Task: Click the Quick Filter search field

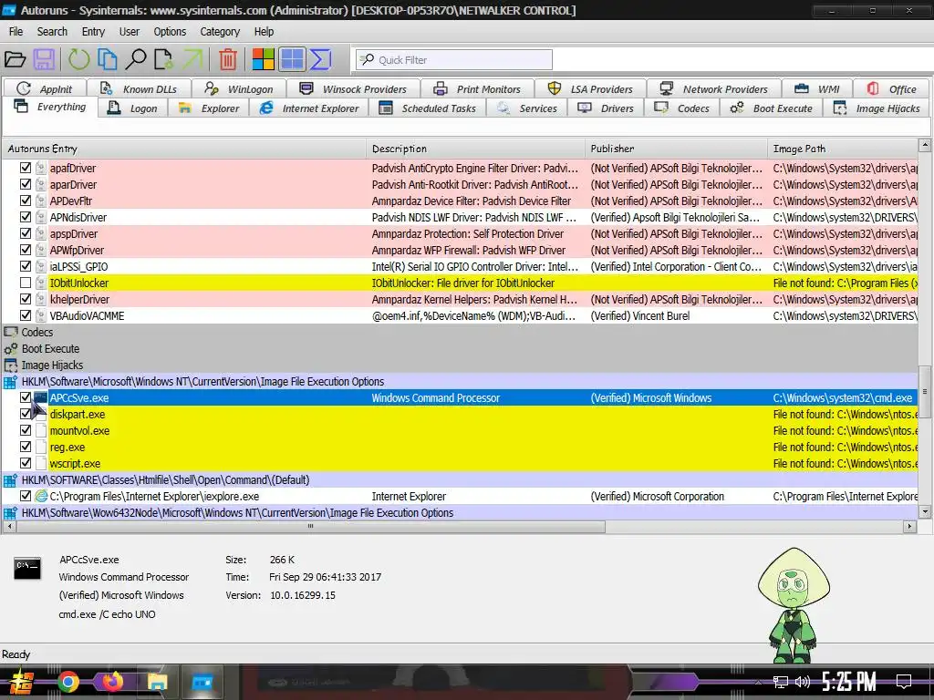Action: [x=454, y=59]
